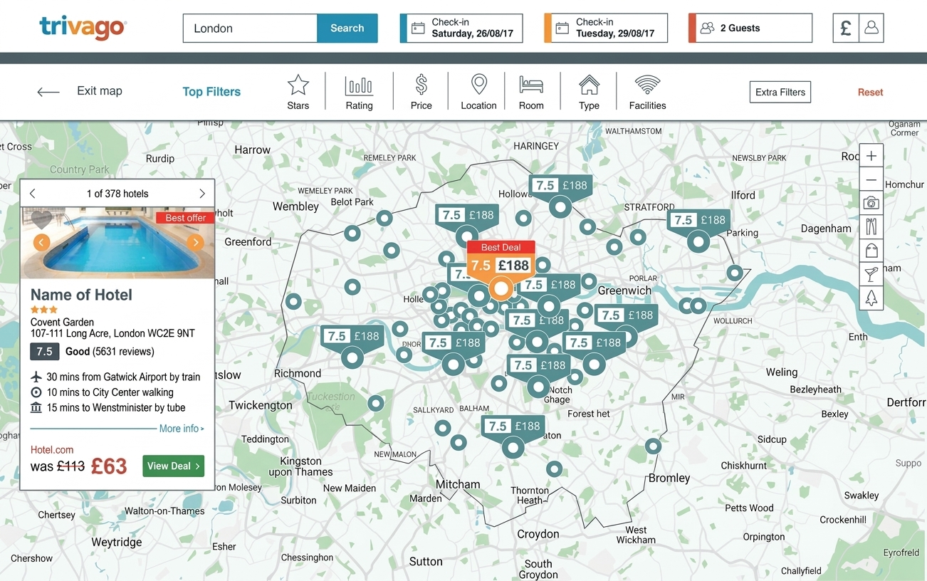Change currency with pound sign icon
The height and width of the screenshot is (581, 927).
coord(846,28)
